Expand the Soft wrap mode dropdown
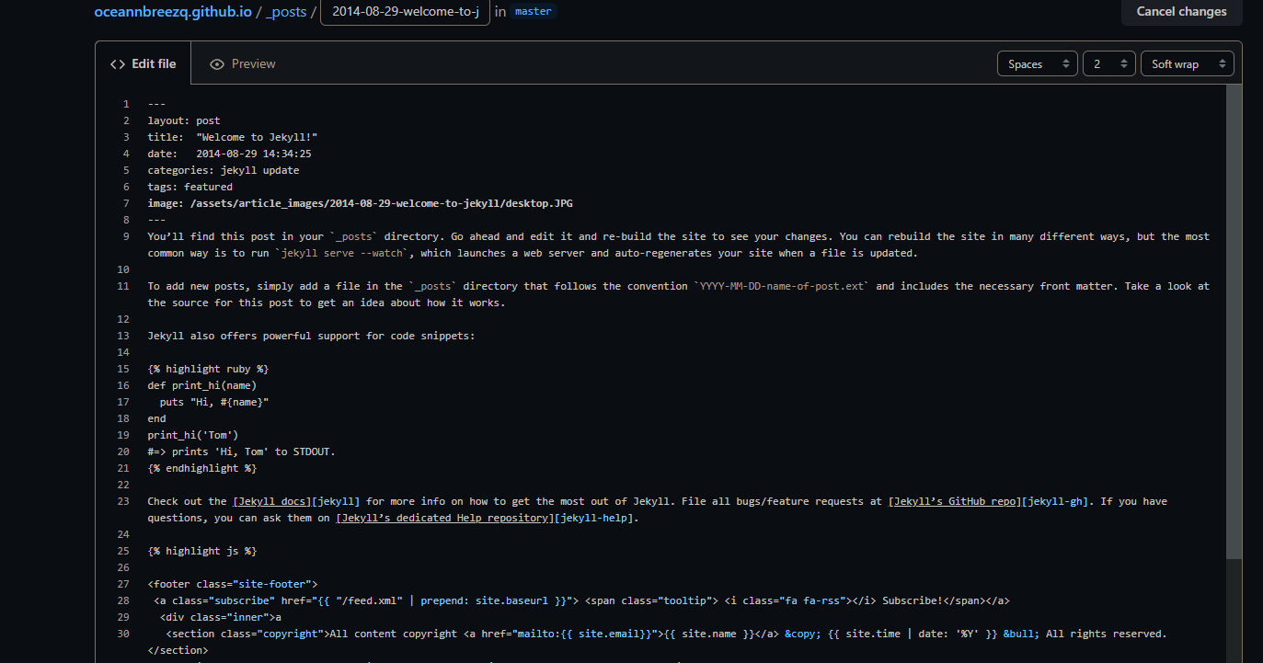The width and height of the screenshot is (1263, 663). [x=1187, y=64]
